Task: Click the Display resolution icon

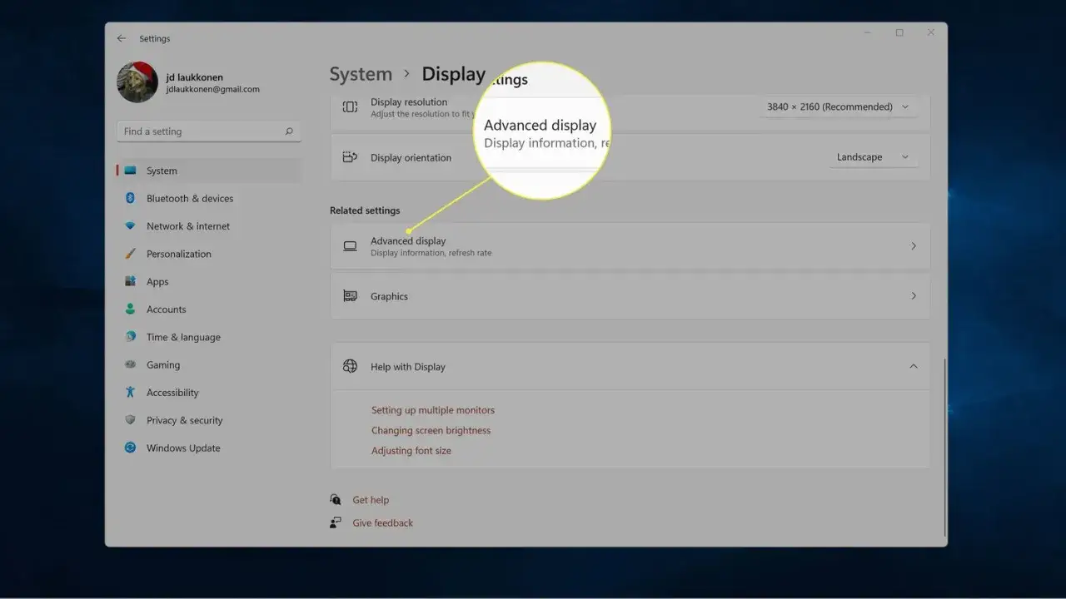Action: point(351,106)
